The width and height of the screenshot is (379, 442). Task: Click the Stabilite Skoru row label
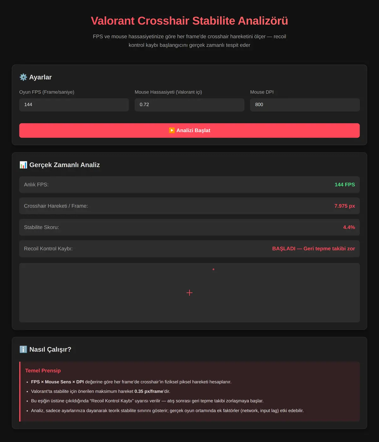pos(41,227)
